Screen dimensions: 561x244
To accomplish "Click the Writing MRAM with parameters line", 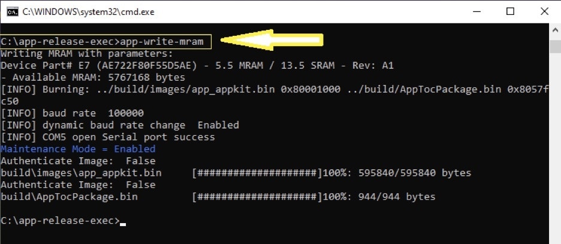I will pos(87,54).
